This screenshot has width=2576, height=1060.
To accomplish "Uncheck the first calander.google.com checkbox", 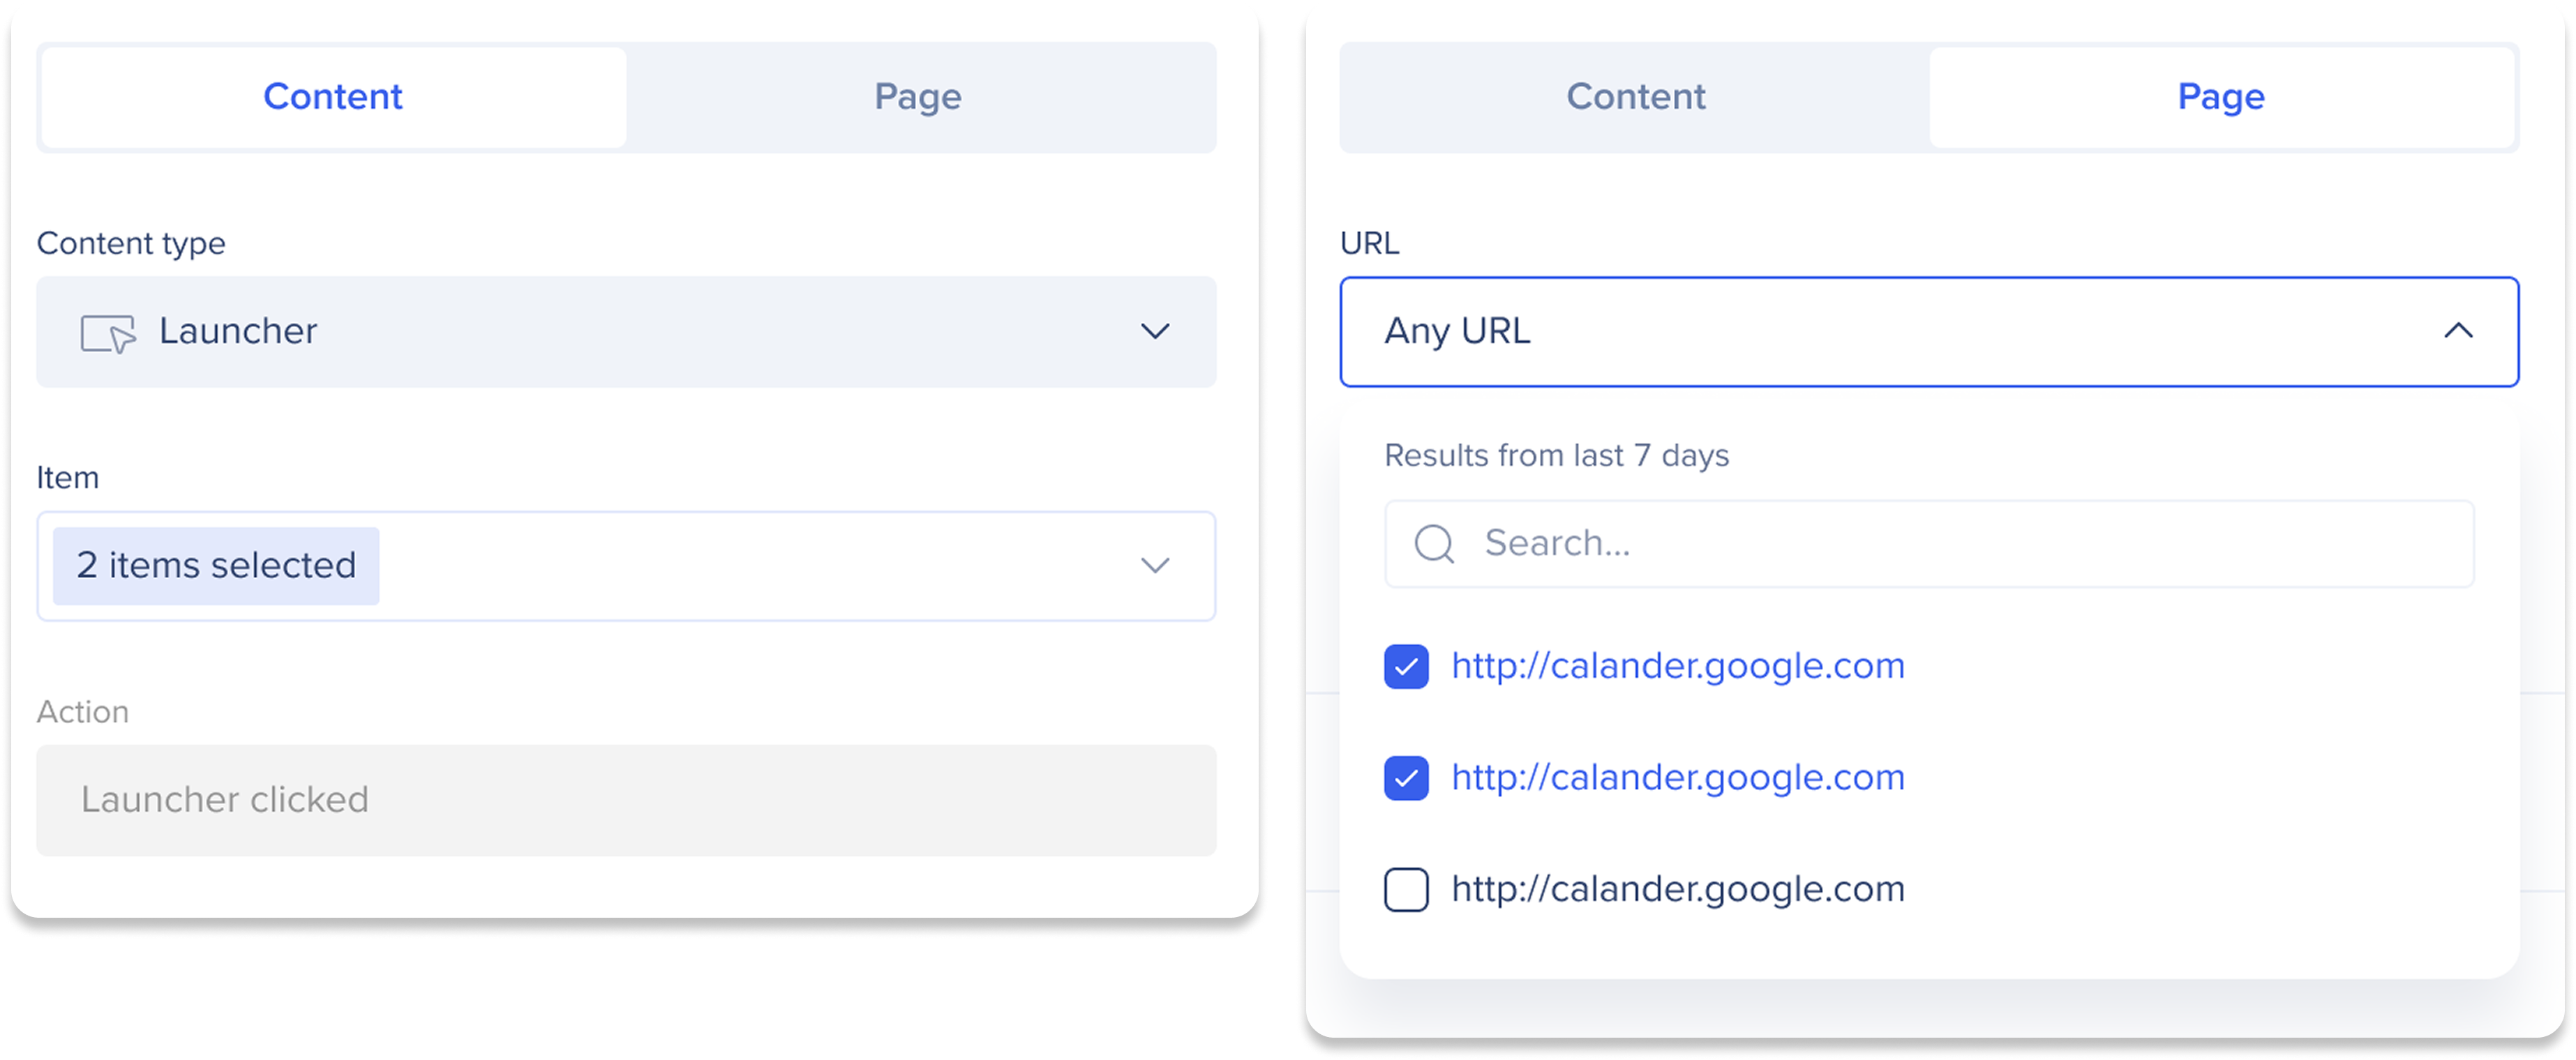I will (x=1406, y=667).
